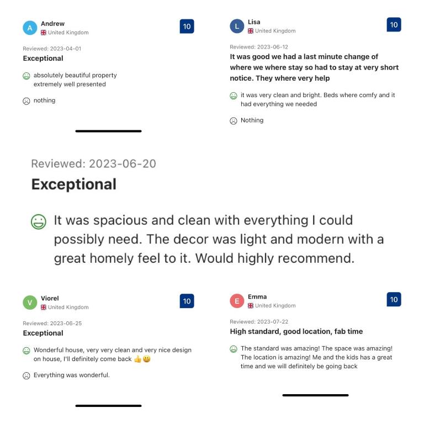Click the home indicator bar below Andrew's review
Screen dimensions: 424x424
(108, 131)
